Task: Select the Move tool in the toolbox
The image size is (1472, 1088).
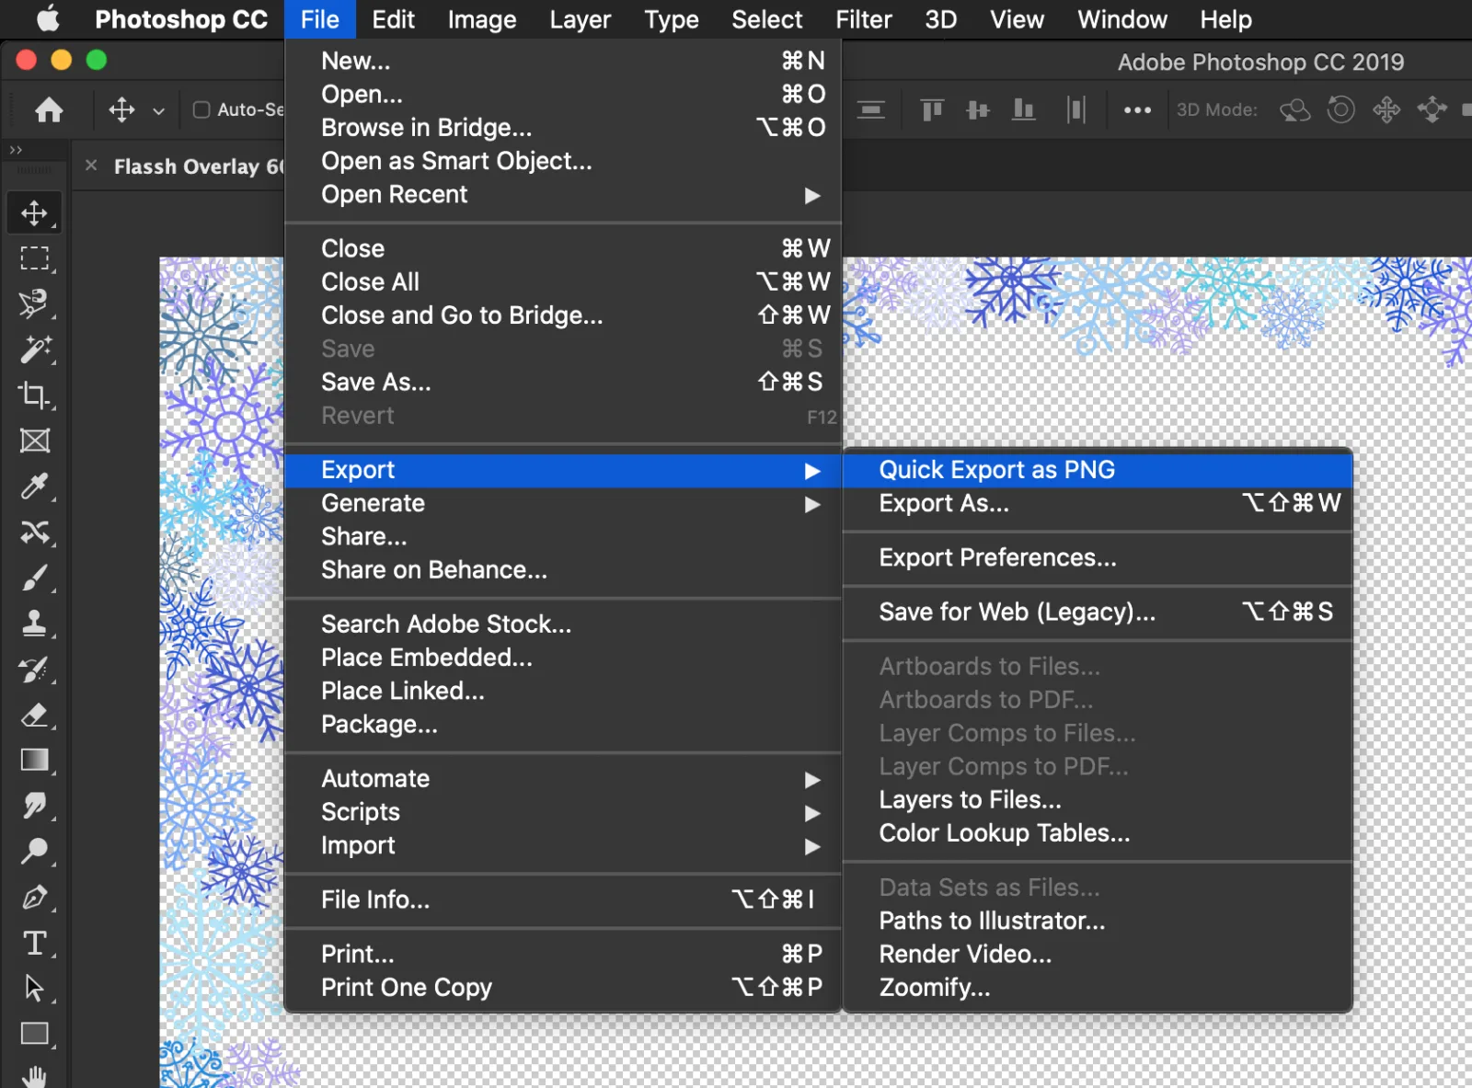Action: (x=35, y=212)
